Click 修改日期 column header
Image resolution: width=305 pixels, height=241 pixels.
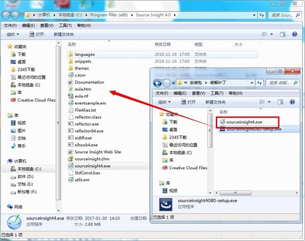point(163,44)
